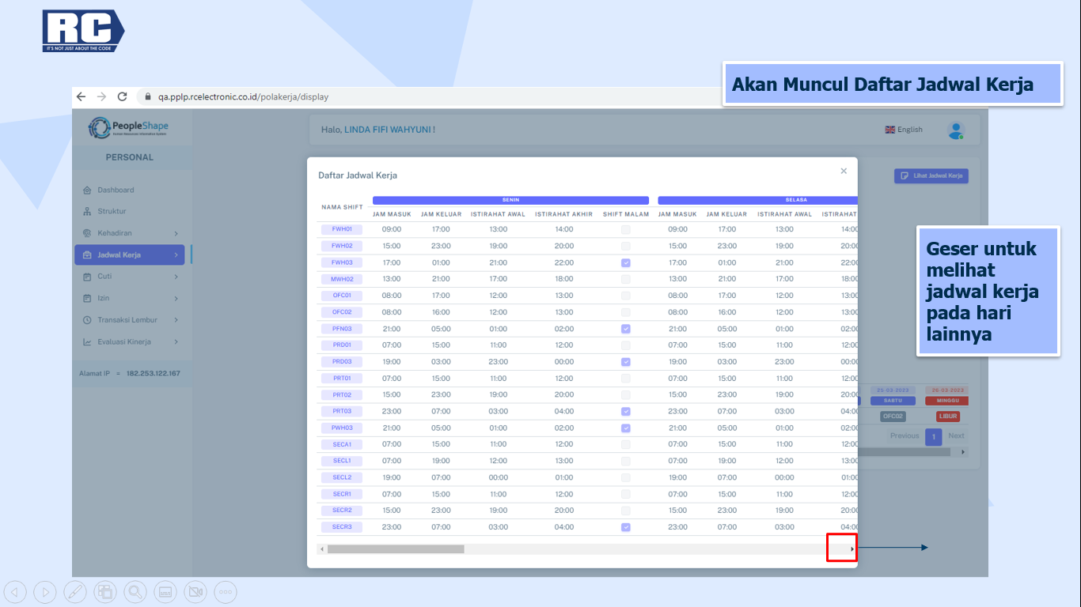This screenshot has height=607, width=1081.
Task: Toggle Shift Malam checkbox for SECR3 row
Action: click(626, 527)
